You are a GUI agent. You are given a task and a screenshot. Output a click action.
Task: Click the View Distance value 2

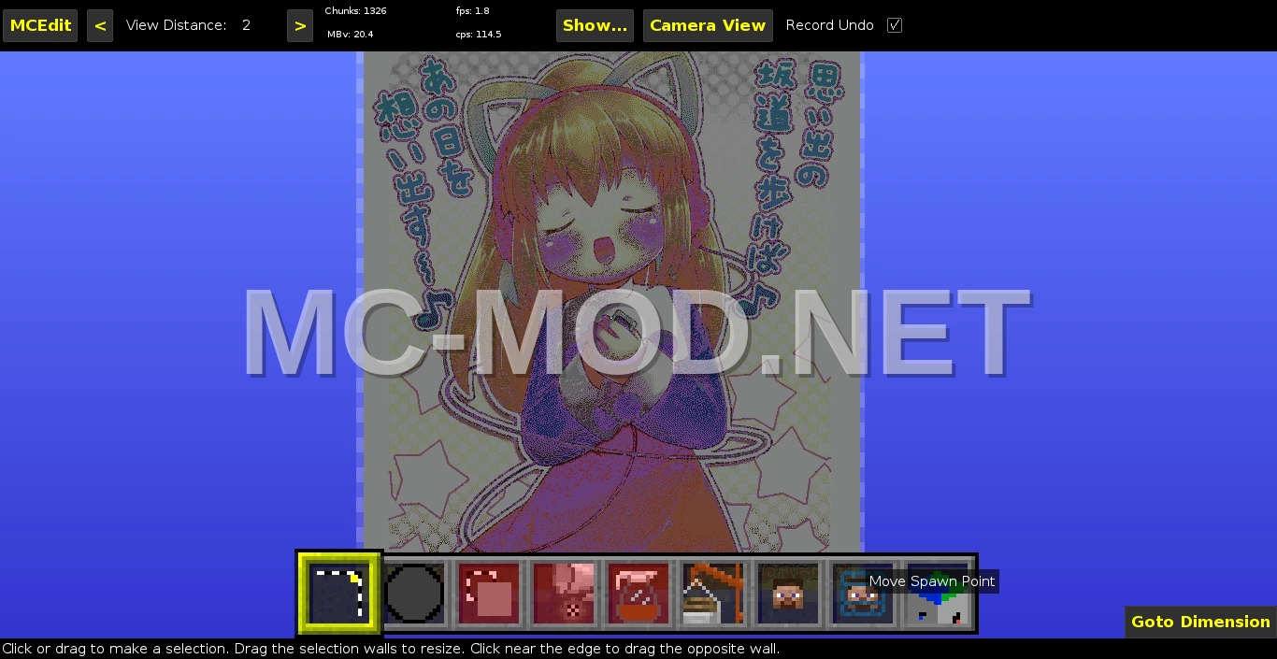click(x=247, y=25)
